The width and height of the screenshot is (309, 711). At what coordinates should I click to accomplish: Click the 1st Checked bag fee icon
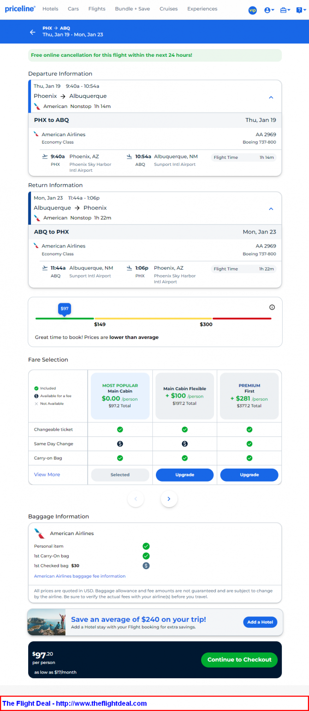tap(146, 566)
